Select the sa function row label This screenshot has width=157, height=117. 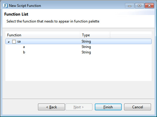pos(19,41)
